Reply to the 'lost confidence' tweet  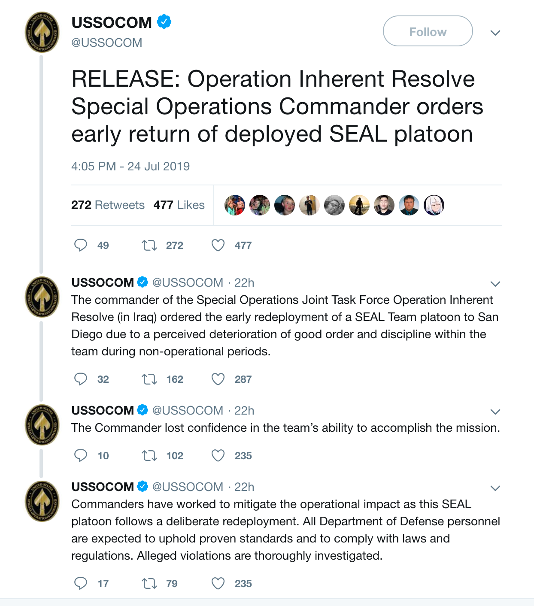(x=81, y=455)
